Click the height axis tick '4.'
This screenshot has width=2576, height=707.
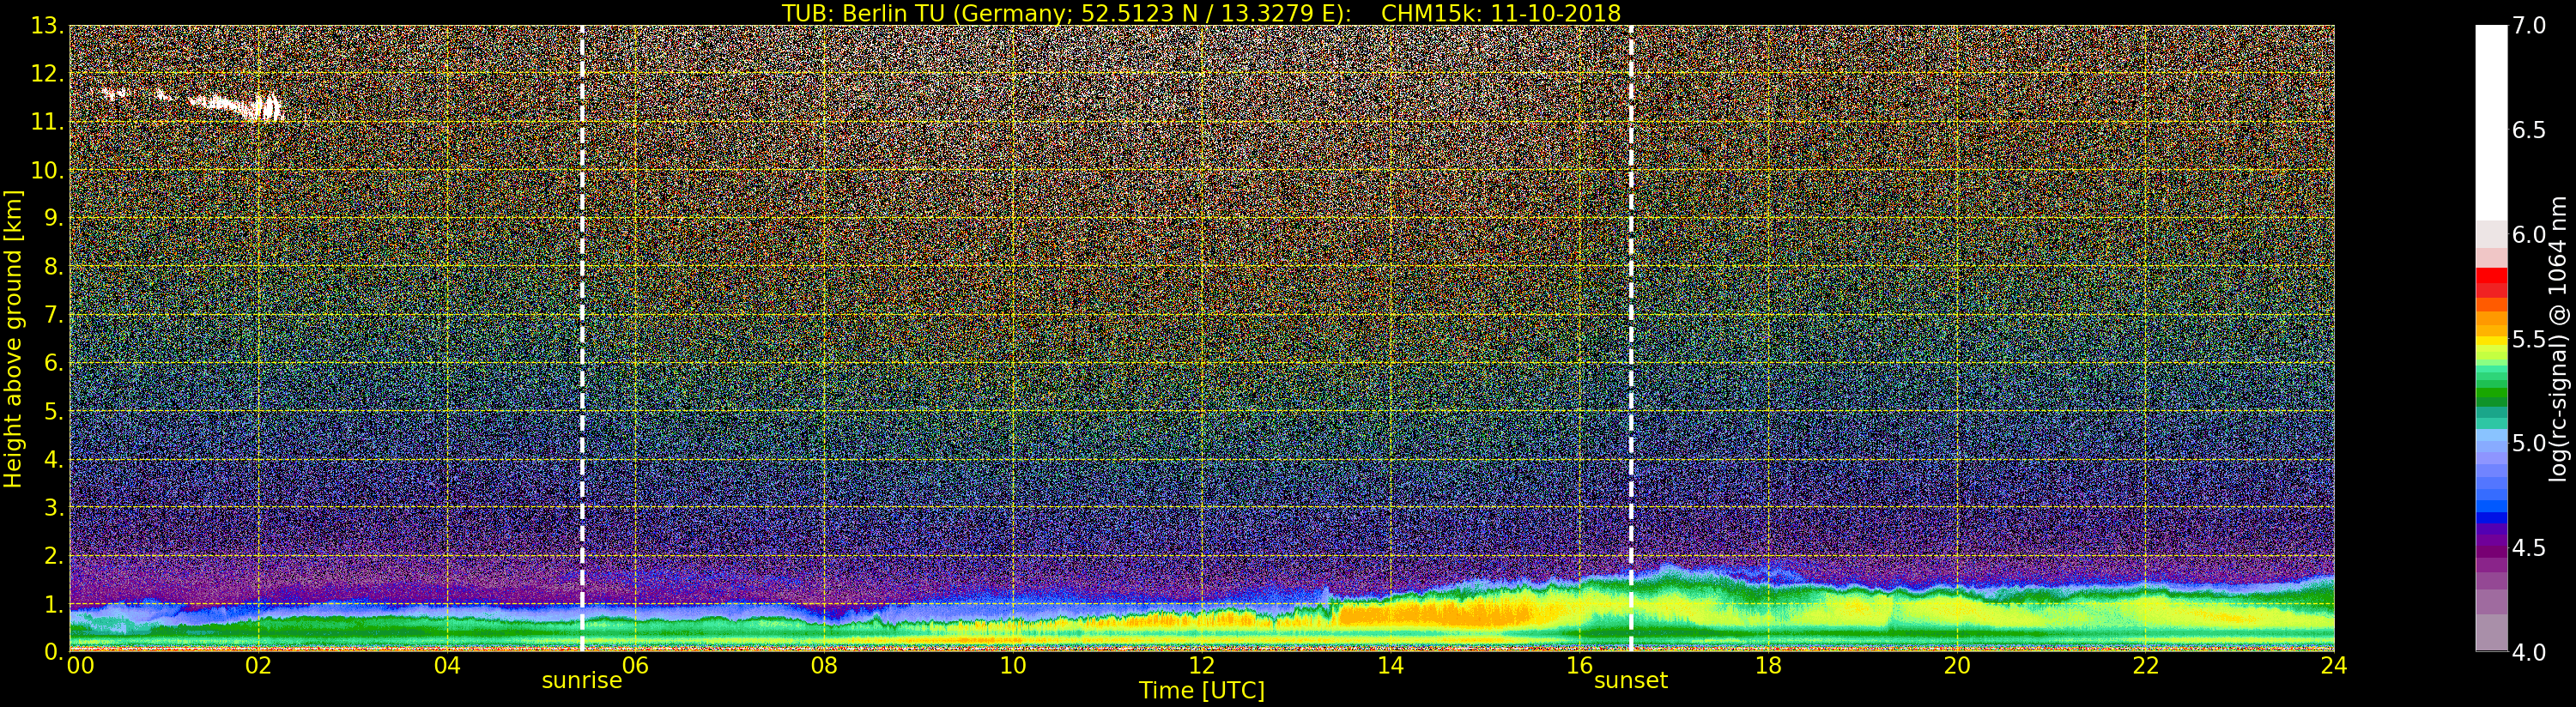[53, 459]
